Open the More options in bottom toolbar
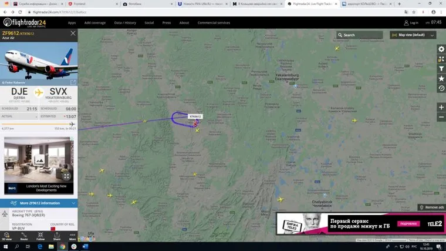This screenshot has width=446, height=251. coord(72,236)
